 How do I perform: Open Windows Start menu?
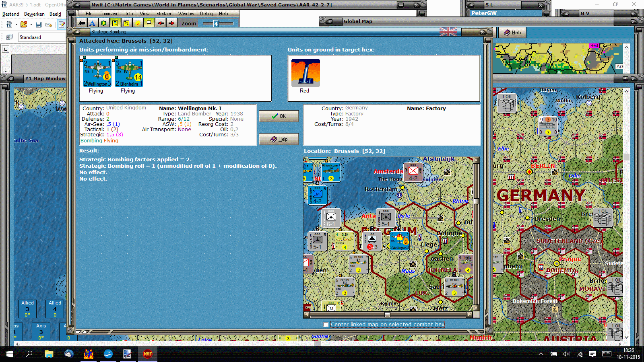(x=10, y=354)
